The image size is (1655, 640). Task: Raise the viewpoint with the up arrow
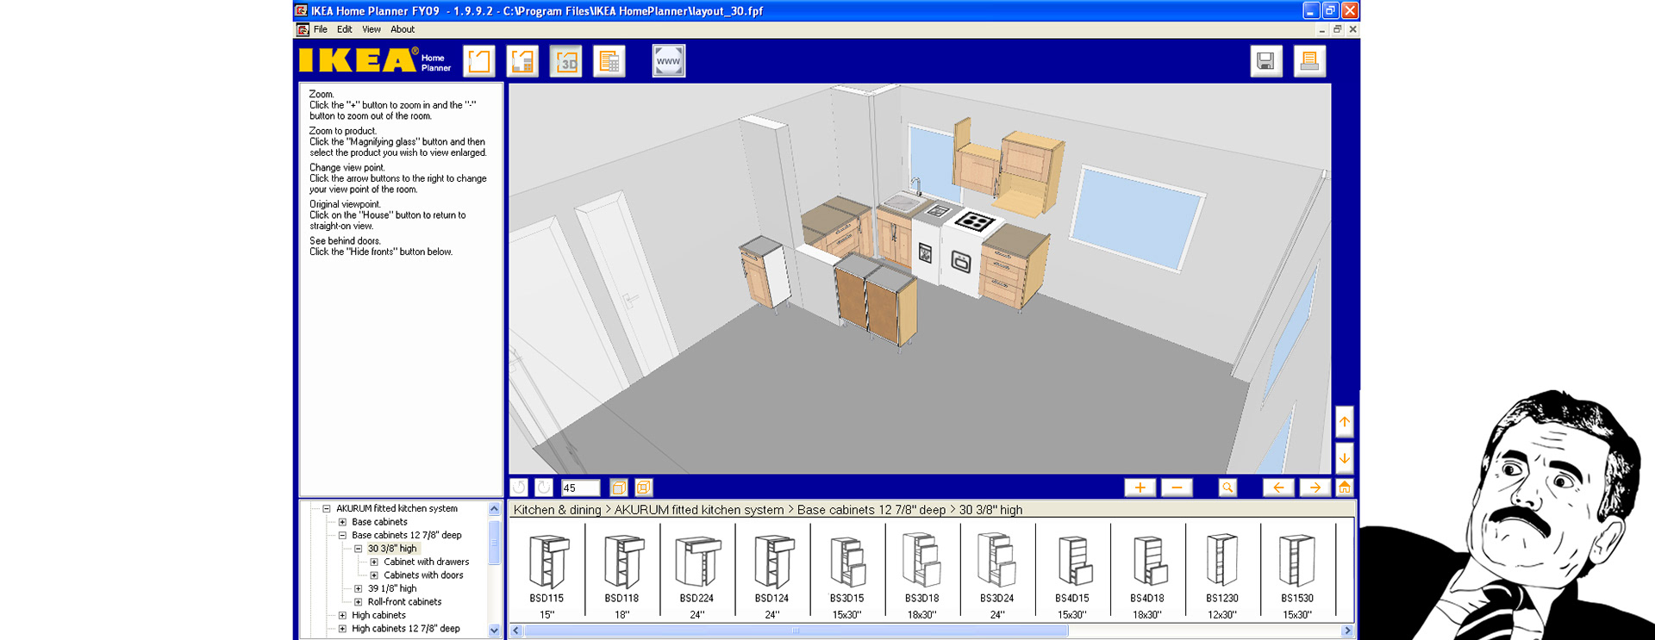(x=1345, y=422)
